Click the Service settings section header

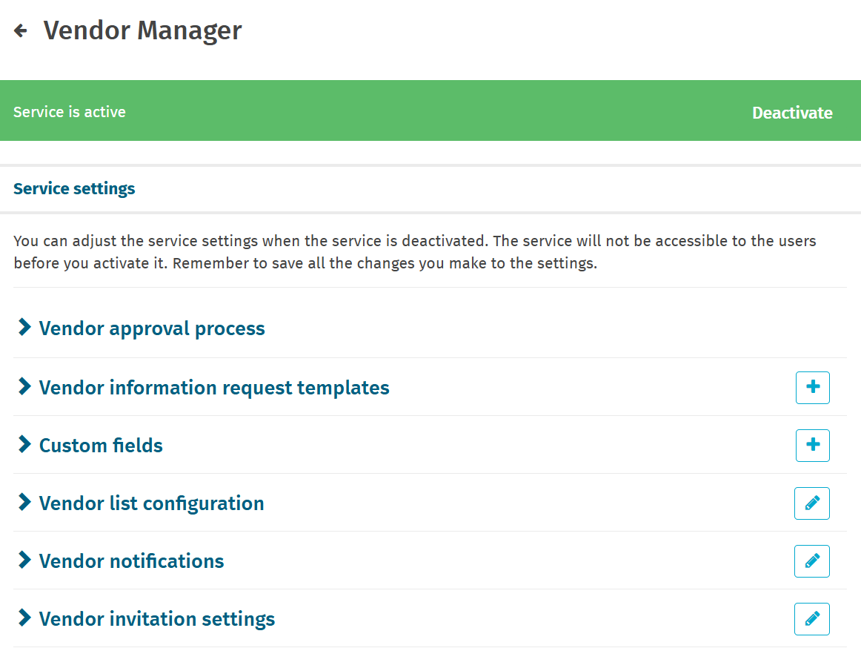coord(74,188)
